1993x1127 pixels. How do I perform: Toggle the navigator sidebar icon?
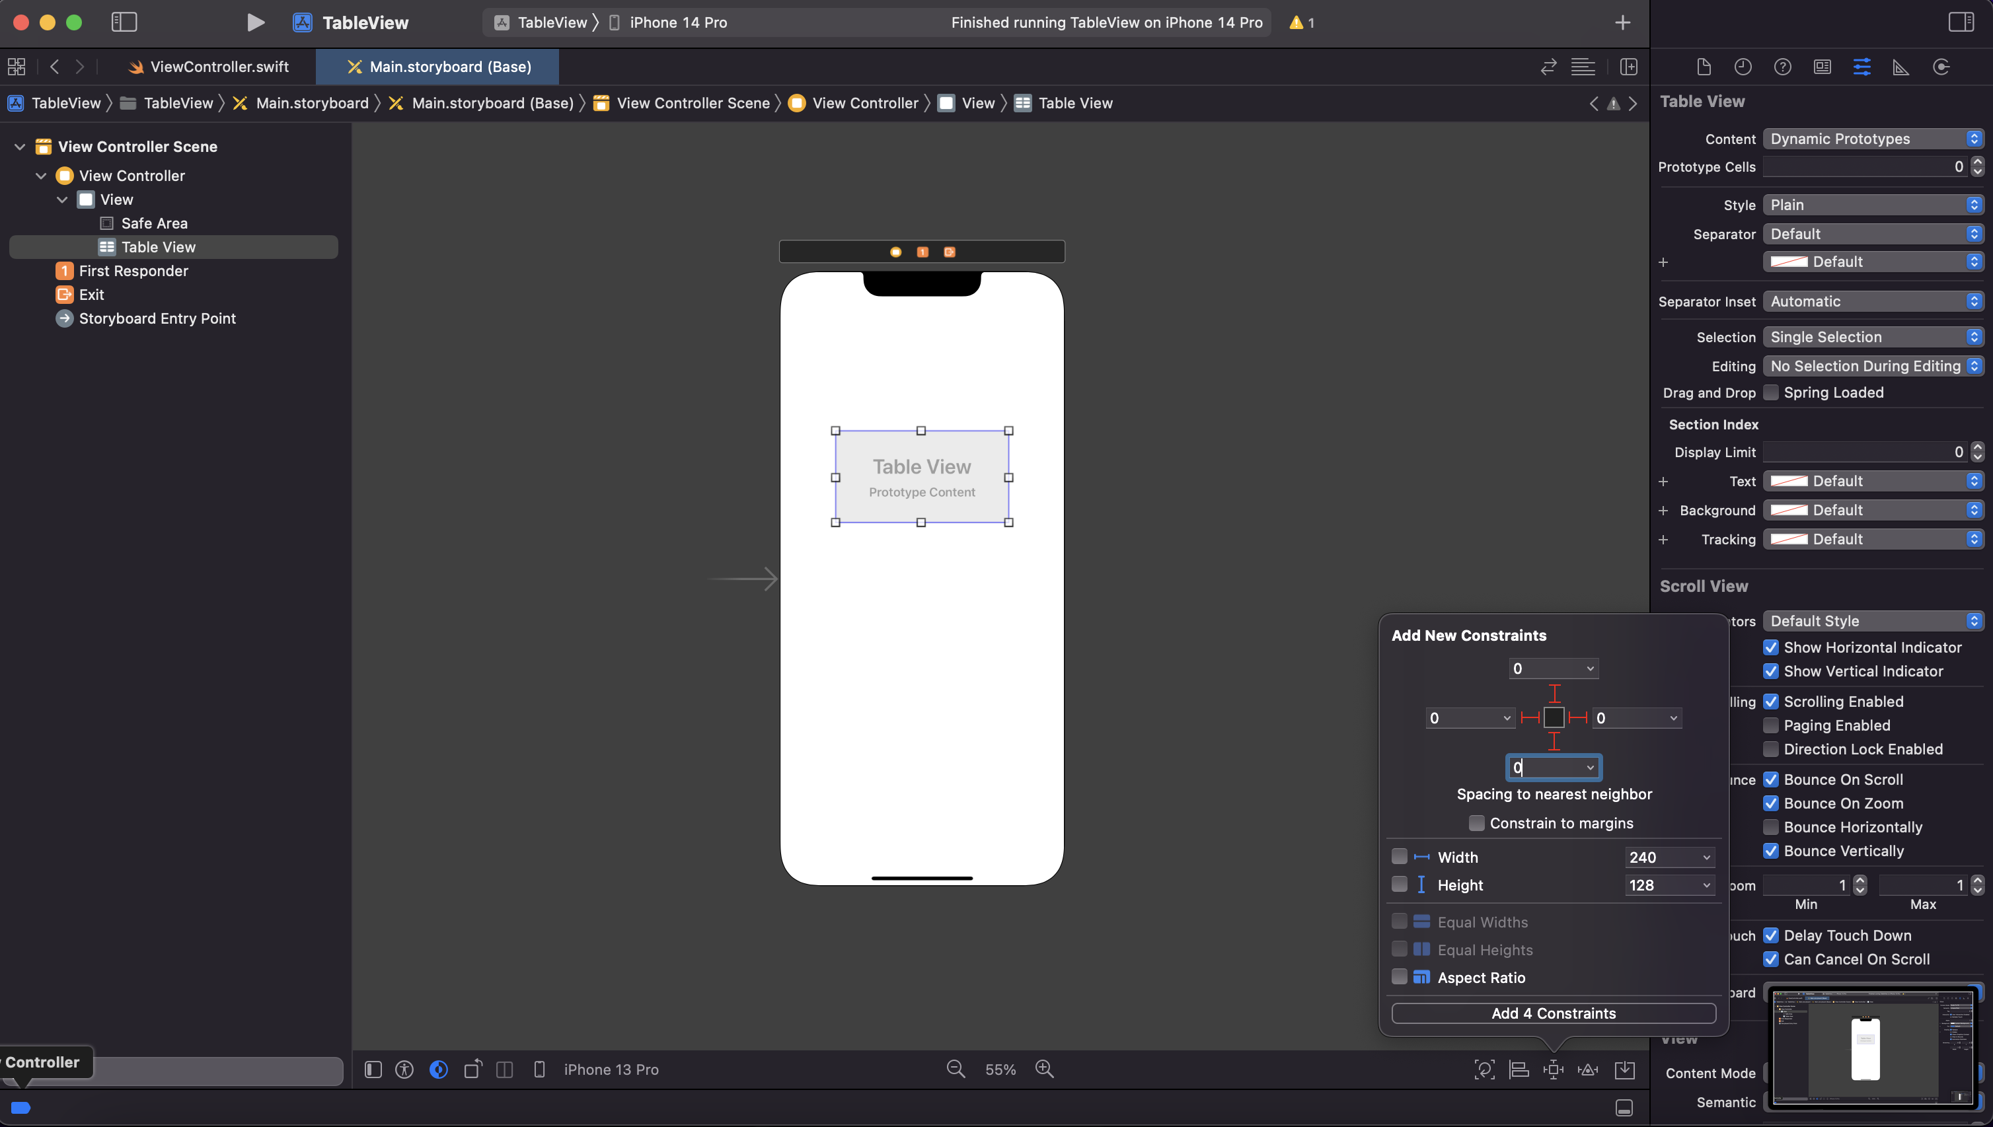coord(124,22)
